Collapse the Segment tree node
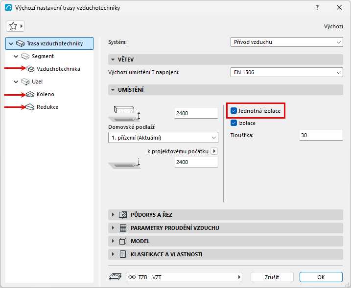The width and height of the screenshot is (351, 288). click(x=16, y=56)
